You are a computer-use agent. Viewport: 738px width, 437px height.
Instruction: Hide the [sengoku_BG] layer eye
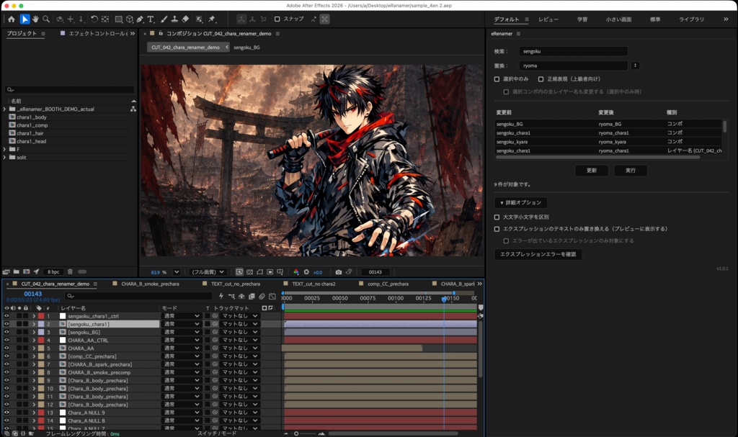pos(6,332)
